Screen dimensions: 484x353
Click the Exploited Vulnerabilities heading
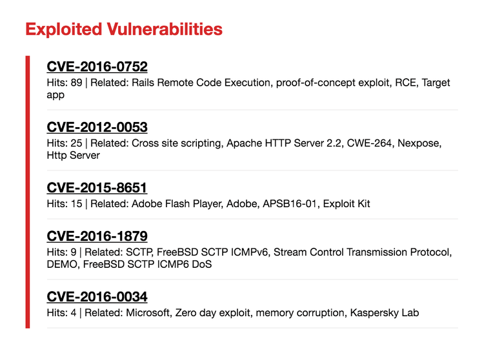pos(124,29)
